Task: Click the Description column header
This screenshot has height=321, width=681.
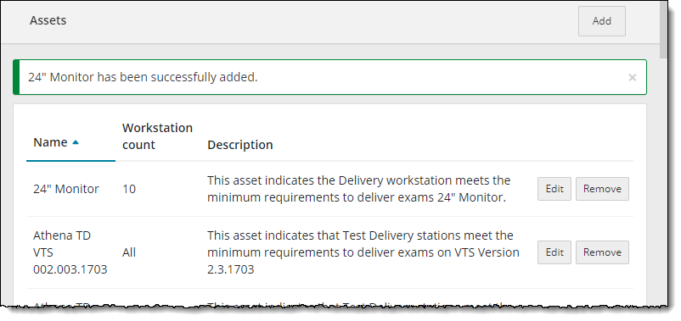Action: click(239, 145)
